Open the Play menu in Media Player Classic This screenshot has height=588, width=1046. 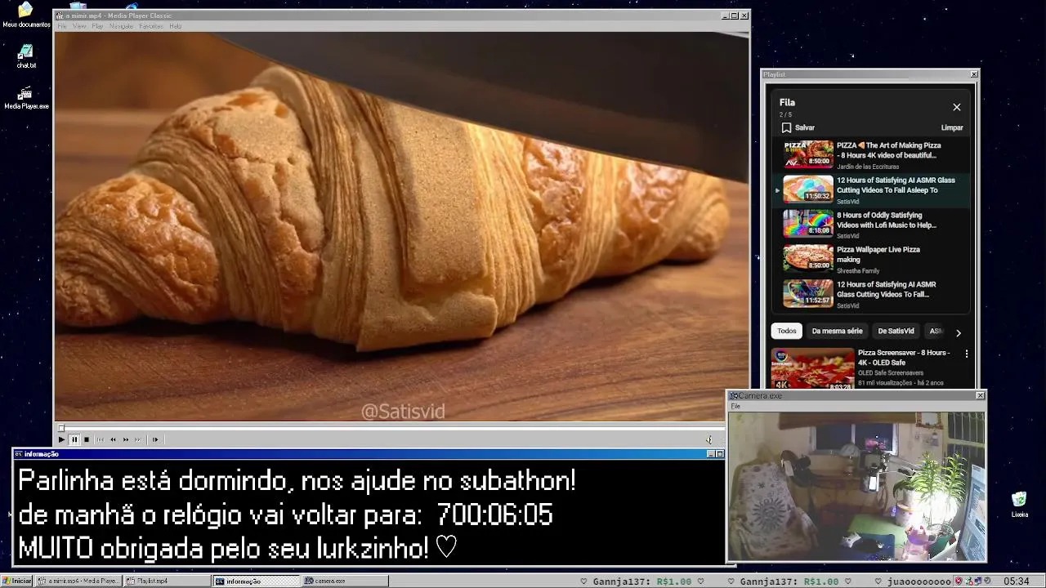[x=97, y=26]
